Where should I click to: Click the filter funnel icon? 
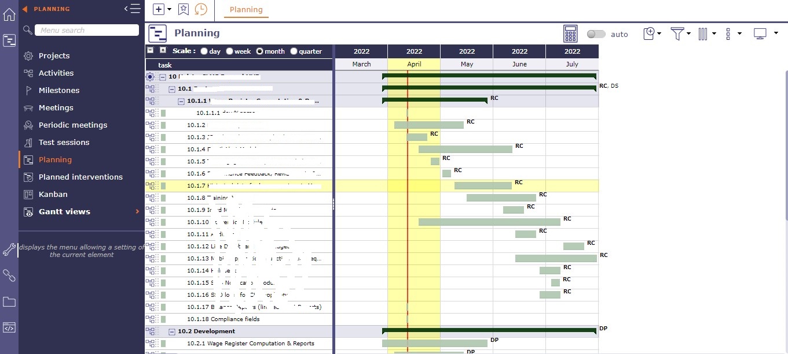point(677,33)
